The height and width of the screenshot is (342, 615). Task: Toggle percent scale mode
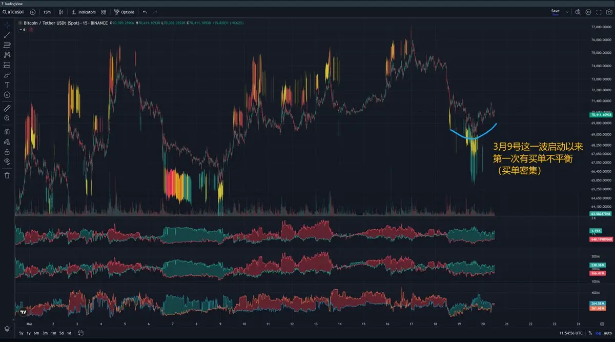click(589, 333)
